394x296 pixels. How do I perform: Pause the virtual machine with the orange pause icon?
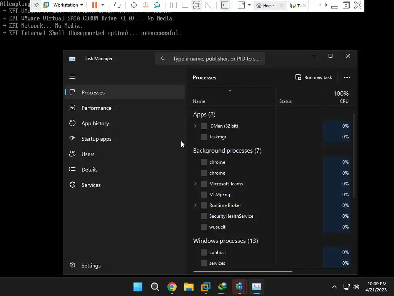click(x=95, y=5)
